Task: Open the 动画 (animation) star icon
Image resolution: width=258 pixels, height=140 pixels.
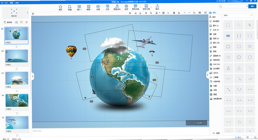Action: (98, 7)
